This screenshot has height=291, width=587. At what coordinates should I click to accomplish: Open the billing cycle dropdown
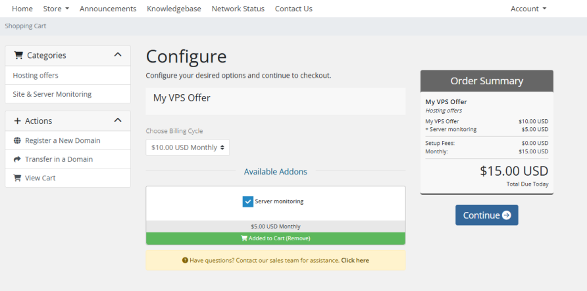click(x=188, y=147)
